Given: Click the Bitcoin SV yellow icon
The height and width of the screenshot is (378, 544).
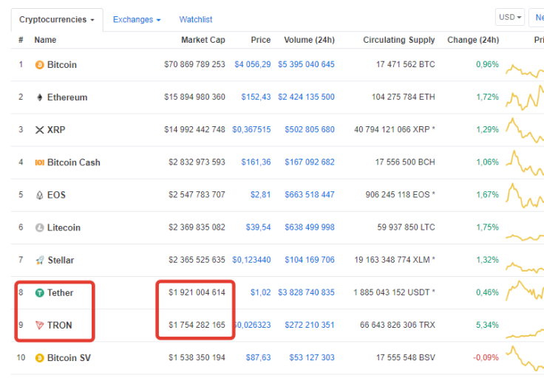Looking at the screenshot, I should click(40, 358).
